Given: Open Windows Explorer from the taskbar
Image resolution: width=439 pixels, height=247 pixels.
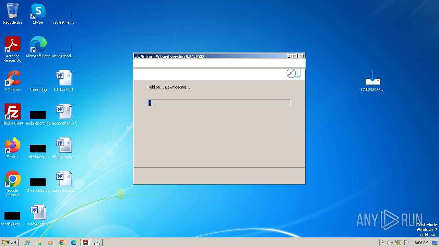Looking at the screenshot, I should [39, 243].
